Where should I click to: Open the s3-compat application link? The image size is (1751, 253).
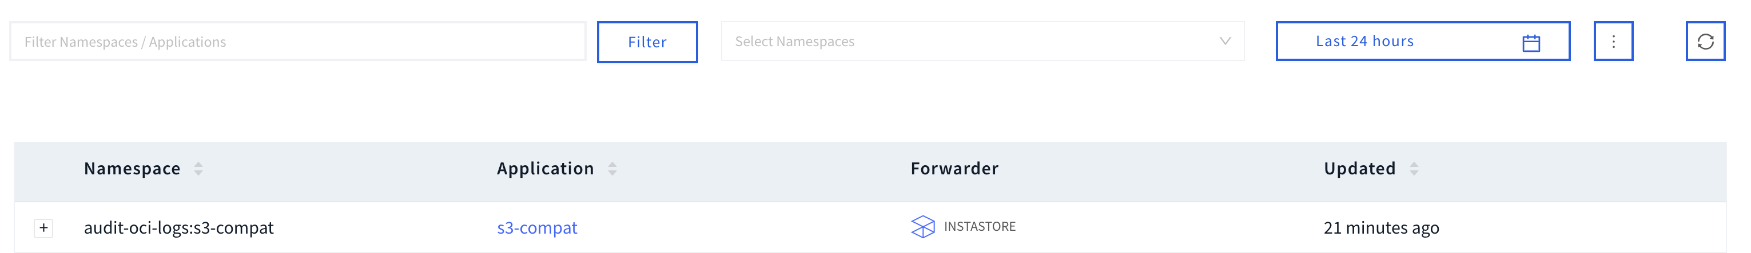click(536, 228)
